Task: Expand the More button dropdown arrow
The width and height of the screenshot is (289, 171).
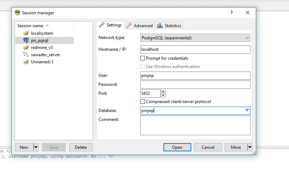Action: coord(250,147)
